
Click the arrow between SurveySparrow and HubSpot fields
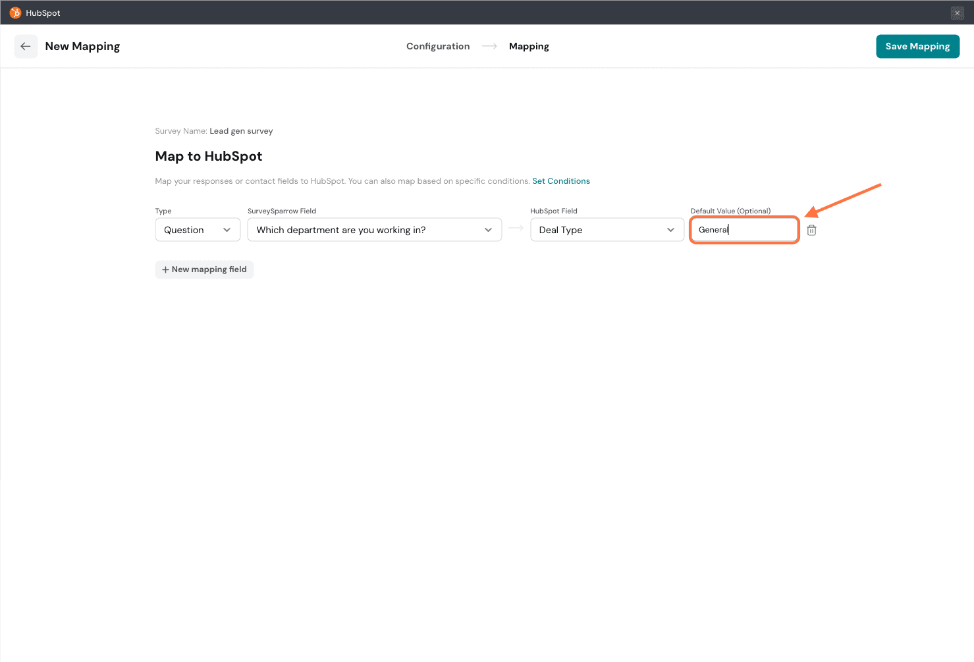tap(516, 229)
